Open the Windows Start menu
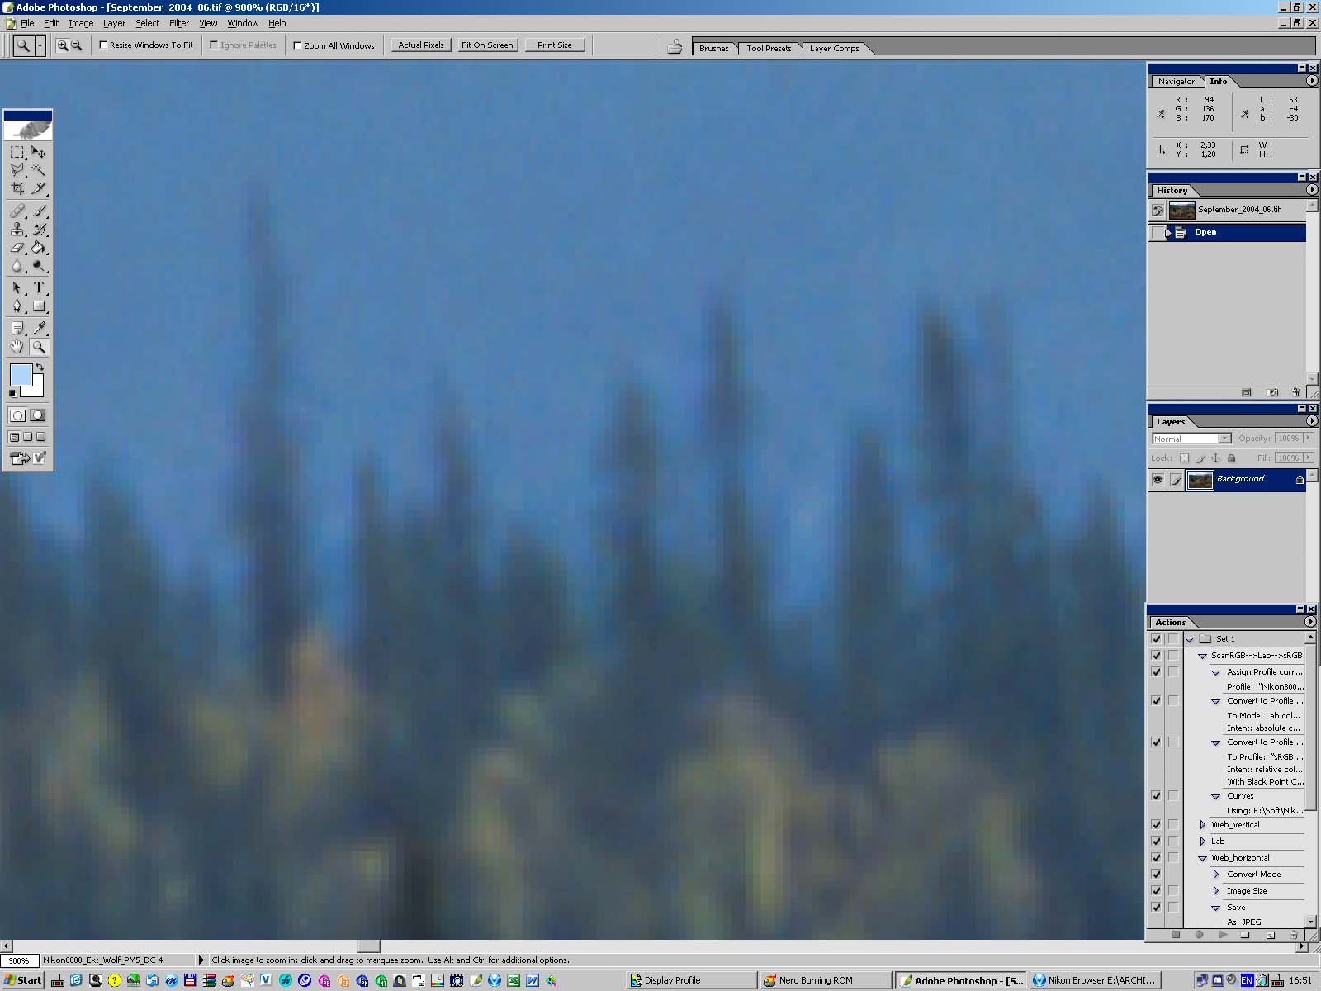This screenshot has width=1321, height=991. (23, 980)
